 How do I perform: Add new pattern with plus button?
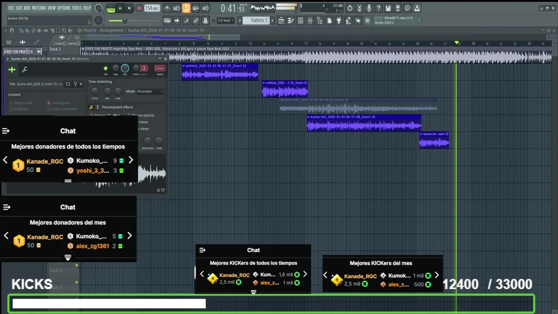[x=272, y=20]
